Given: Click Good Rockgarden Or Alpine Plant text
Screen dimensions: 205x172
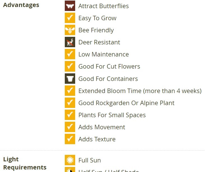Looking at the screenshot, I should pos(126,103).
